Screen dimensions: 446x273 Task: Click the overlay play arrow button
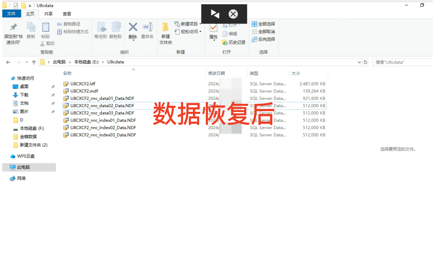pos(215,14)
